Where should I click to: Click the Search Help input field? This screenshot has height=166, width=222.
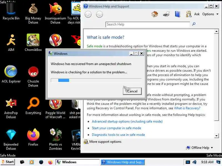(x=148, y=24)
